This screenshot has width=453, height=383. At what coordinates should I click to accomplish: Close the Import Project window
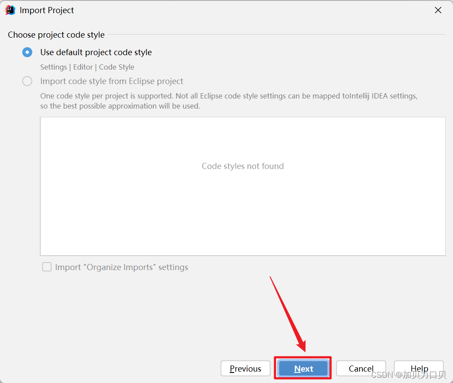tap(438, 10)
